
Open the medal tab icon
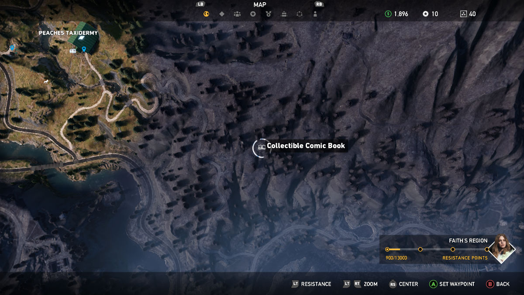point(269,14)
